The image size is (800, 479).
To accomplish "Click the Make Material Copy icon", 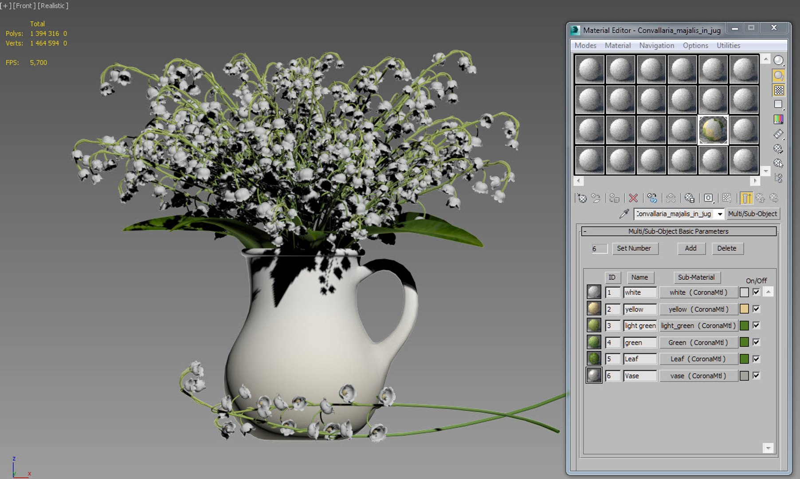I will click(x=652, y=198).
